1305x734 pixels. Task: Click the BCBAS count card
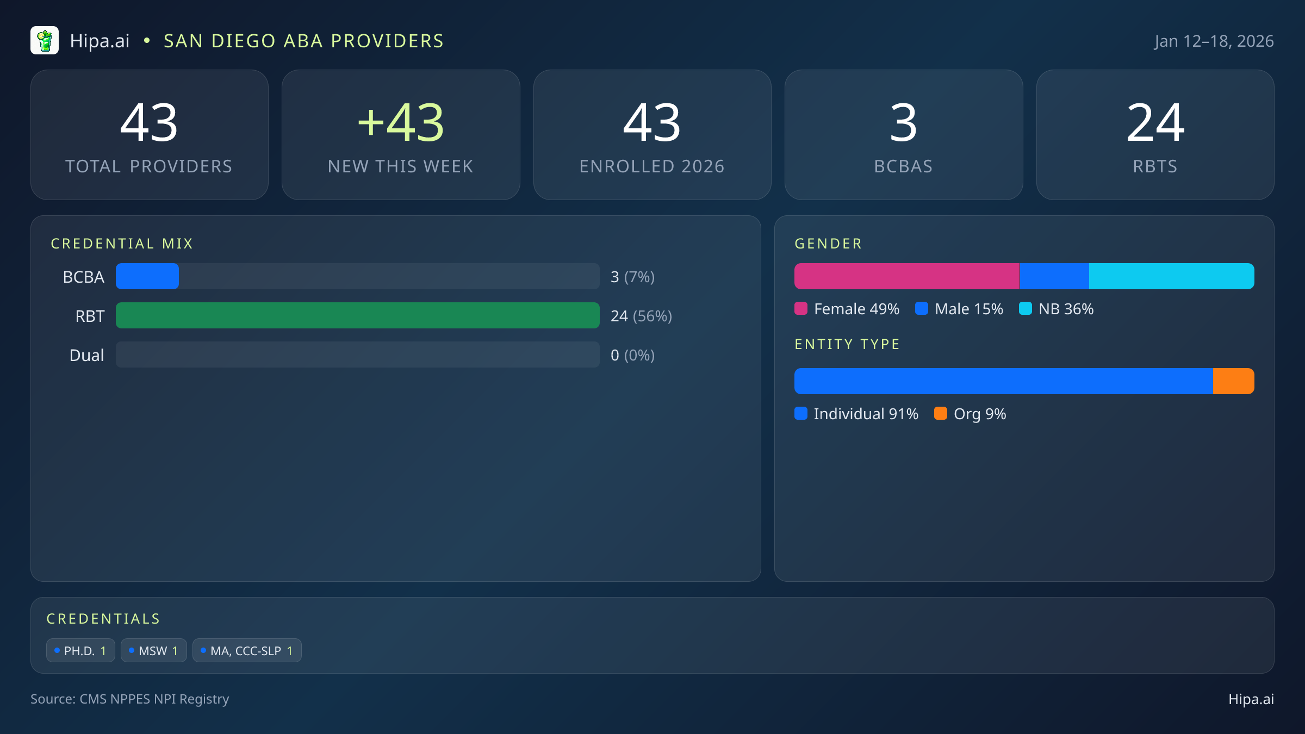click(x=904, y=134)
